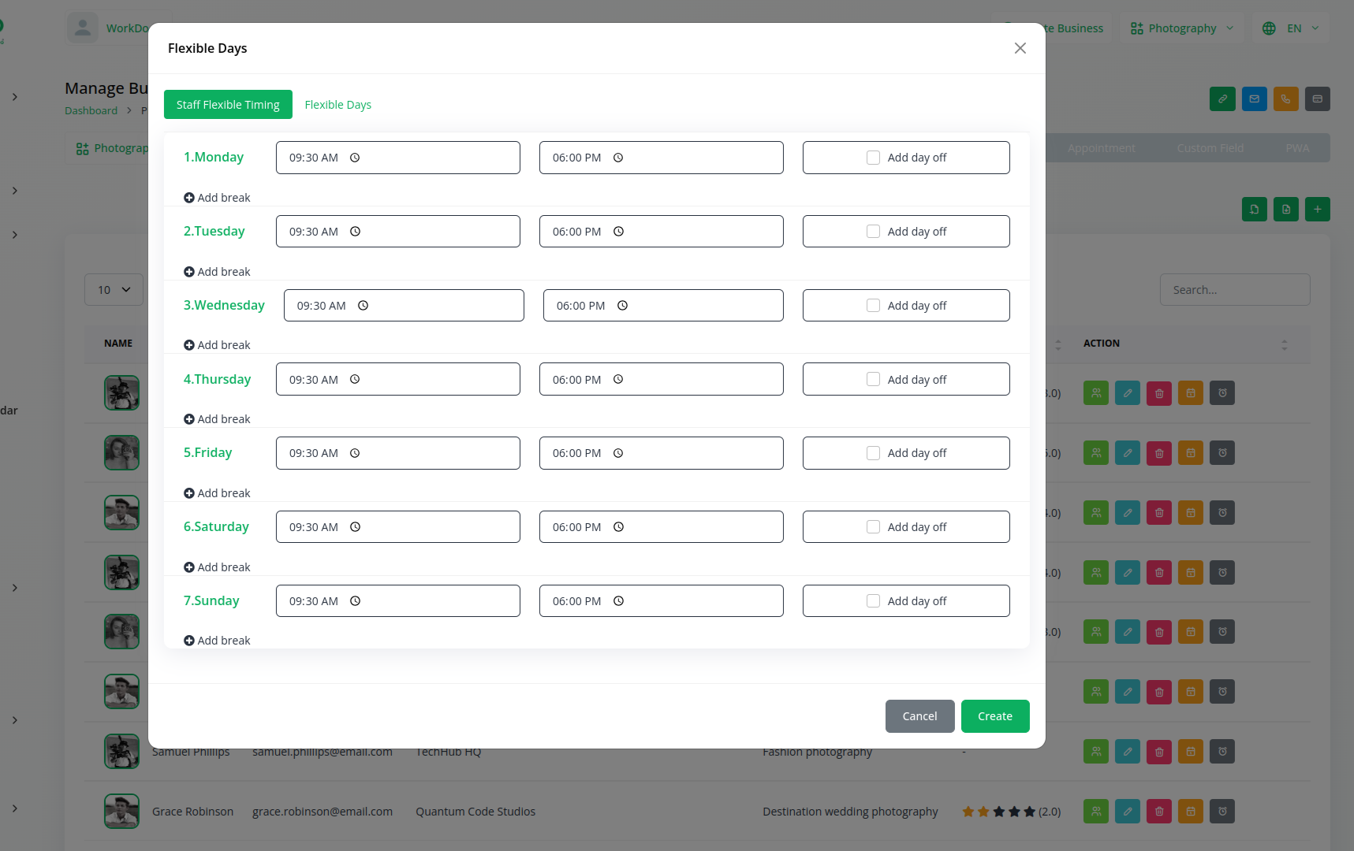Click Samuel Phillips' edit pencil icon

pyautogui.click(x=1128, y=751)
